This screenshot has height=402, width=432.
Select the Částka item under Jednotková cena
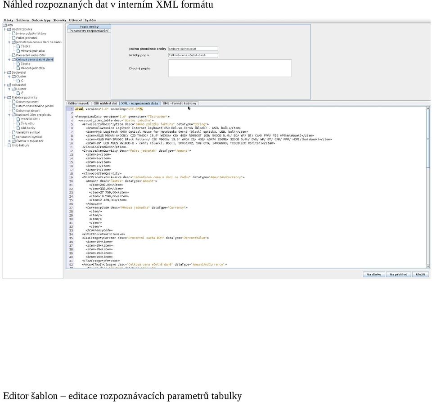[25, 46]
